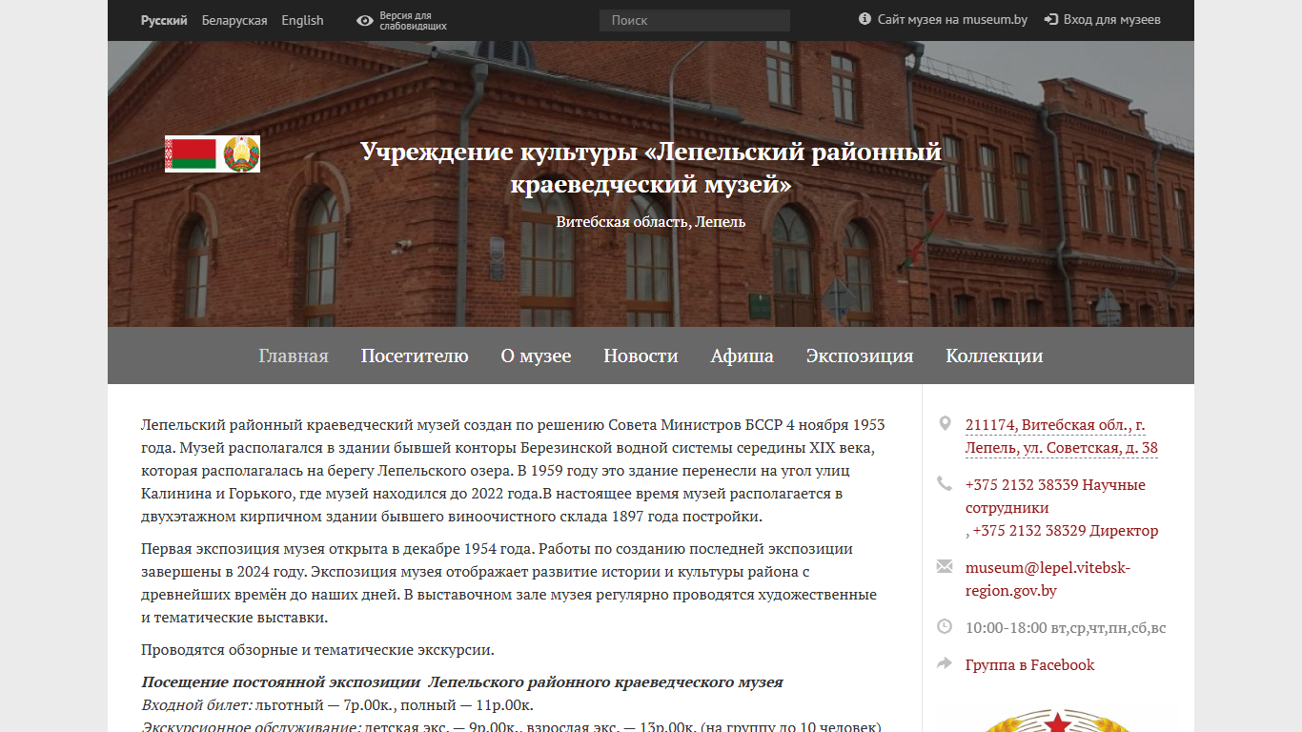
Task: Click the heading Посещение постоянной экспозиции
Action: pos(462,682)
